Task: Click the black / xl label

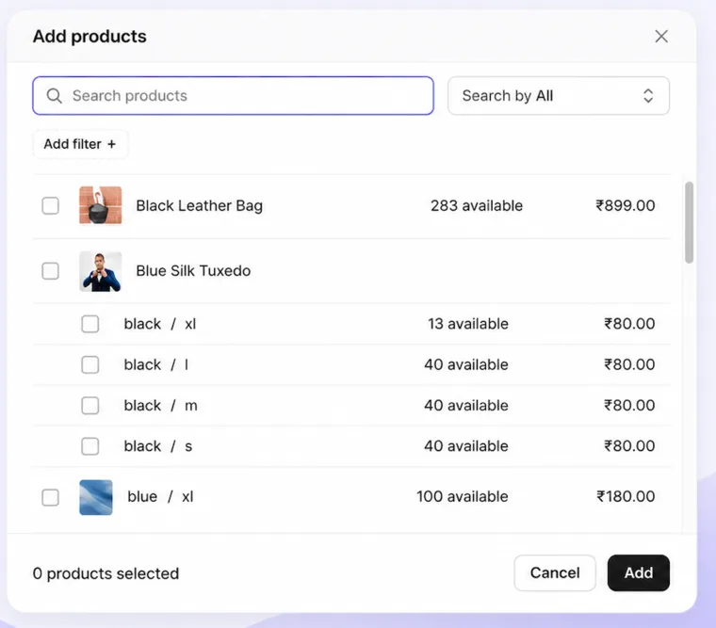Action: (160, 324)
